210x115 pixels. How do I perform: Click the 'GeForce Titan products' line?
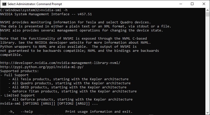[x=73, y=91]
